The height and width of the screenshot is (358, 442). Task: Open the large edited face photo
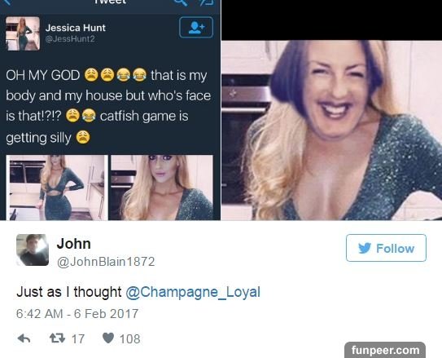click(331, 130)
